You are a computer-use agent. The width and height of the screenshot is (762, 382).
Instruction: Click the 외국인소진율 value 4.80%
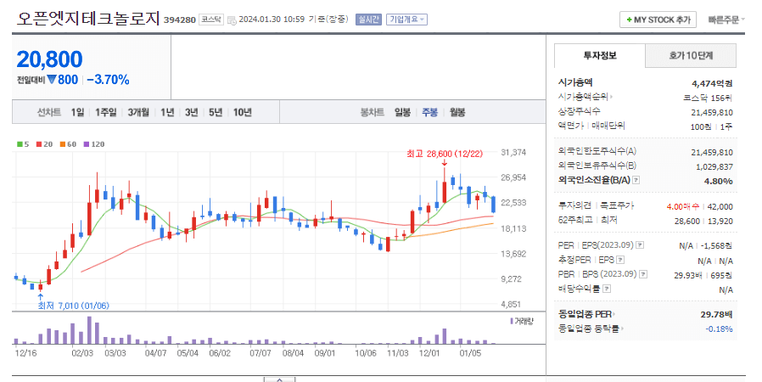pyautogui.click(x=718, y=181)
